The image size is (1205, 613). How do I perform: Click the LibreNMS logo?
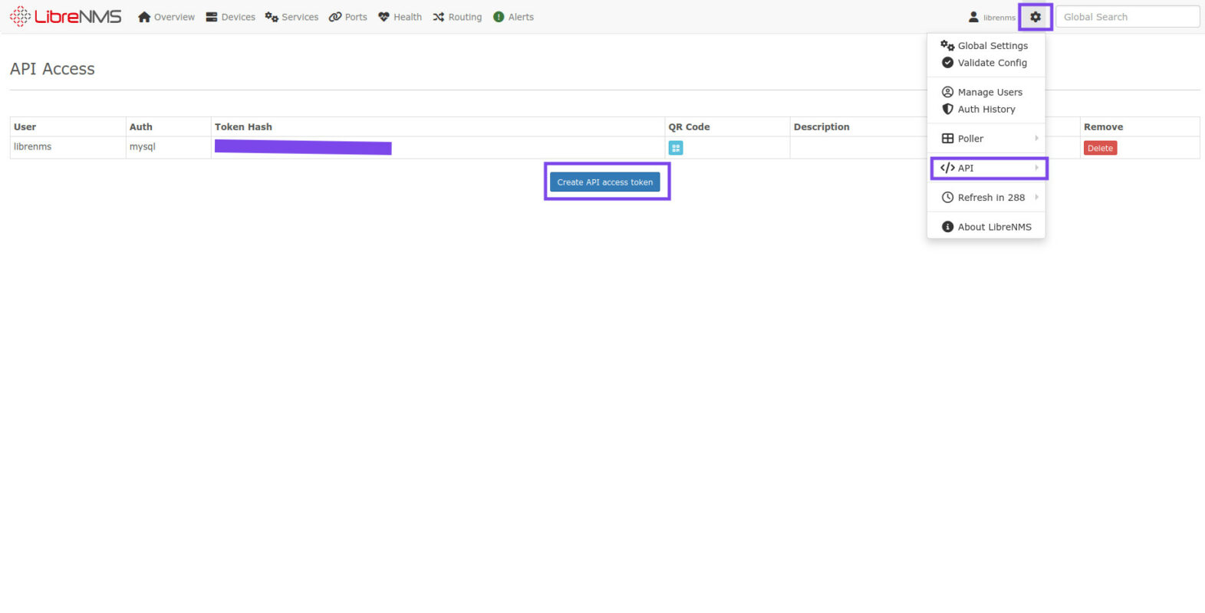point(65,16)
